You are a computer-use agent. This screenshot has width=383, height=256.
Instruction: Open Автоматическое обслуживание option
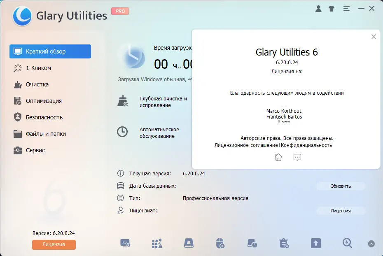click(159, 133)
